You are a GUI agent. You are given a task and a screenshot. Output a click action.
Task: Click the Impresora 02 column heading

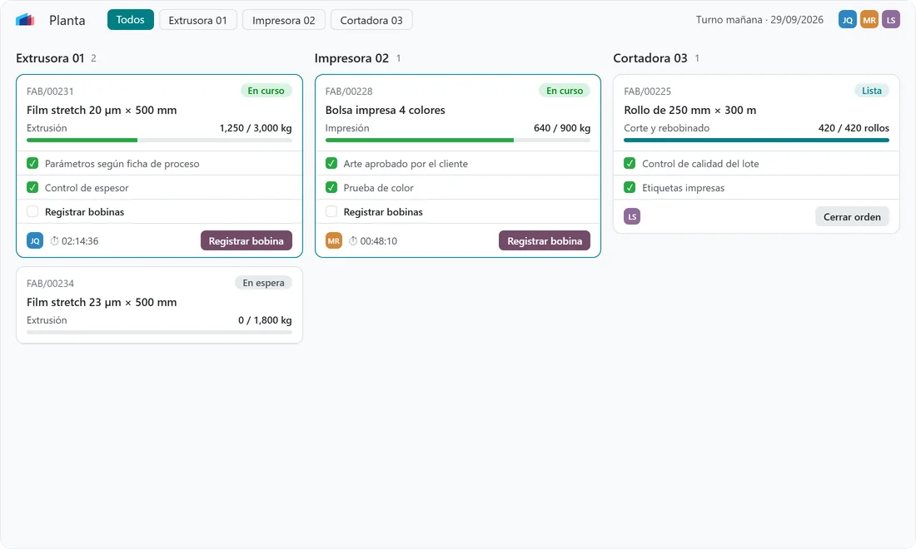point(351,57)
